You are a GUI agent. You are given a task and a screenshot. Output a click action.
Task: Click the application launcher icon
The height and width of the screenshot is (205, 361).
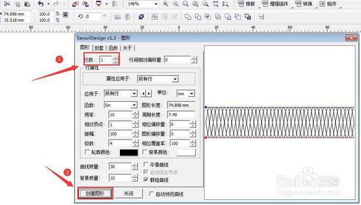(x=98, y=4)
